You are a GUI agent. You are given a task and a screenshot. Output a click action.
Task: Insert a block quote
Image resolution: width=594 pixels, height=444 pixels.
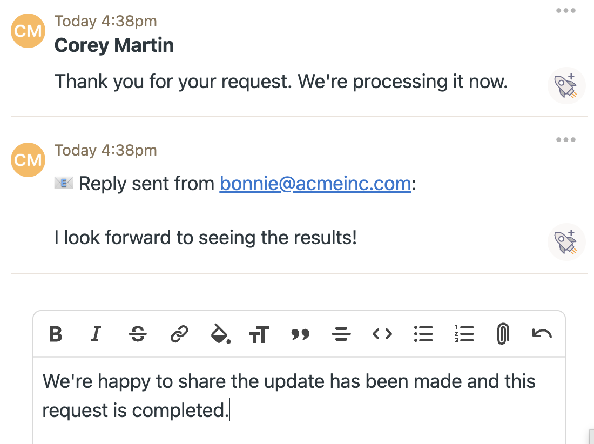pyautogui.click(x=300, y=335)
